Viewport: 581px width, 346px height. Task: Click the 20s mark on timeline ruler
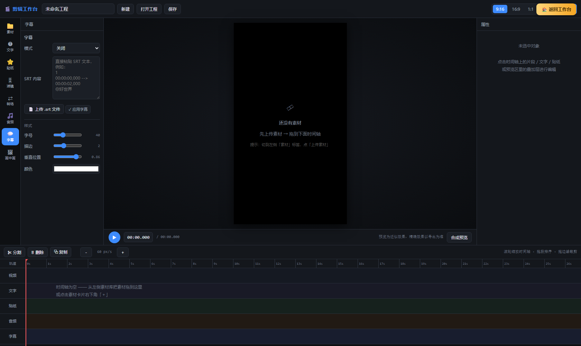[444, 264]
